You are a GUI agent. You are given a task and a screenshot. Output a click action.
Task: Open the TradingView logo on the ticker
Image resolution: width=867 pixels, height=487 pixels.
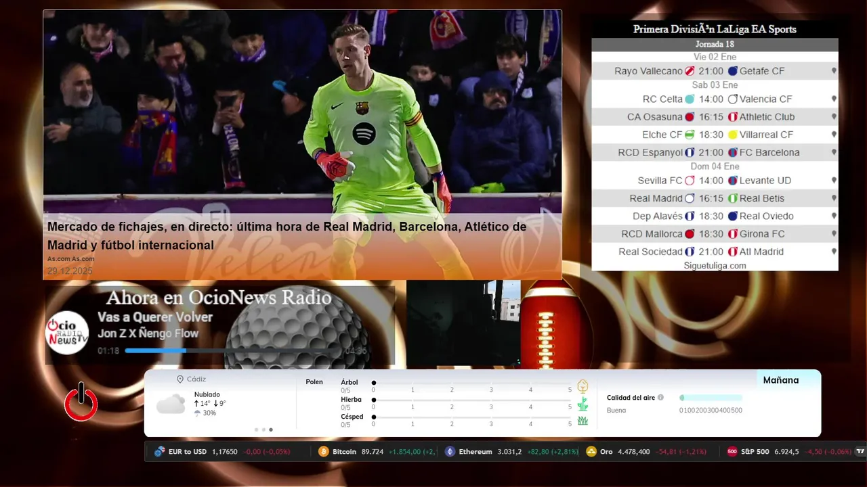[x=861, y=451]
